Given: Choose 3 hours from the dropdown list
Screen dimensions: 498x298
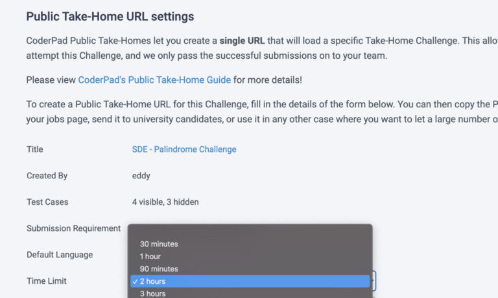Looking at the screenshot, I should (x=153, y=293).
